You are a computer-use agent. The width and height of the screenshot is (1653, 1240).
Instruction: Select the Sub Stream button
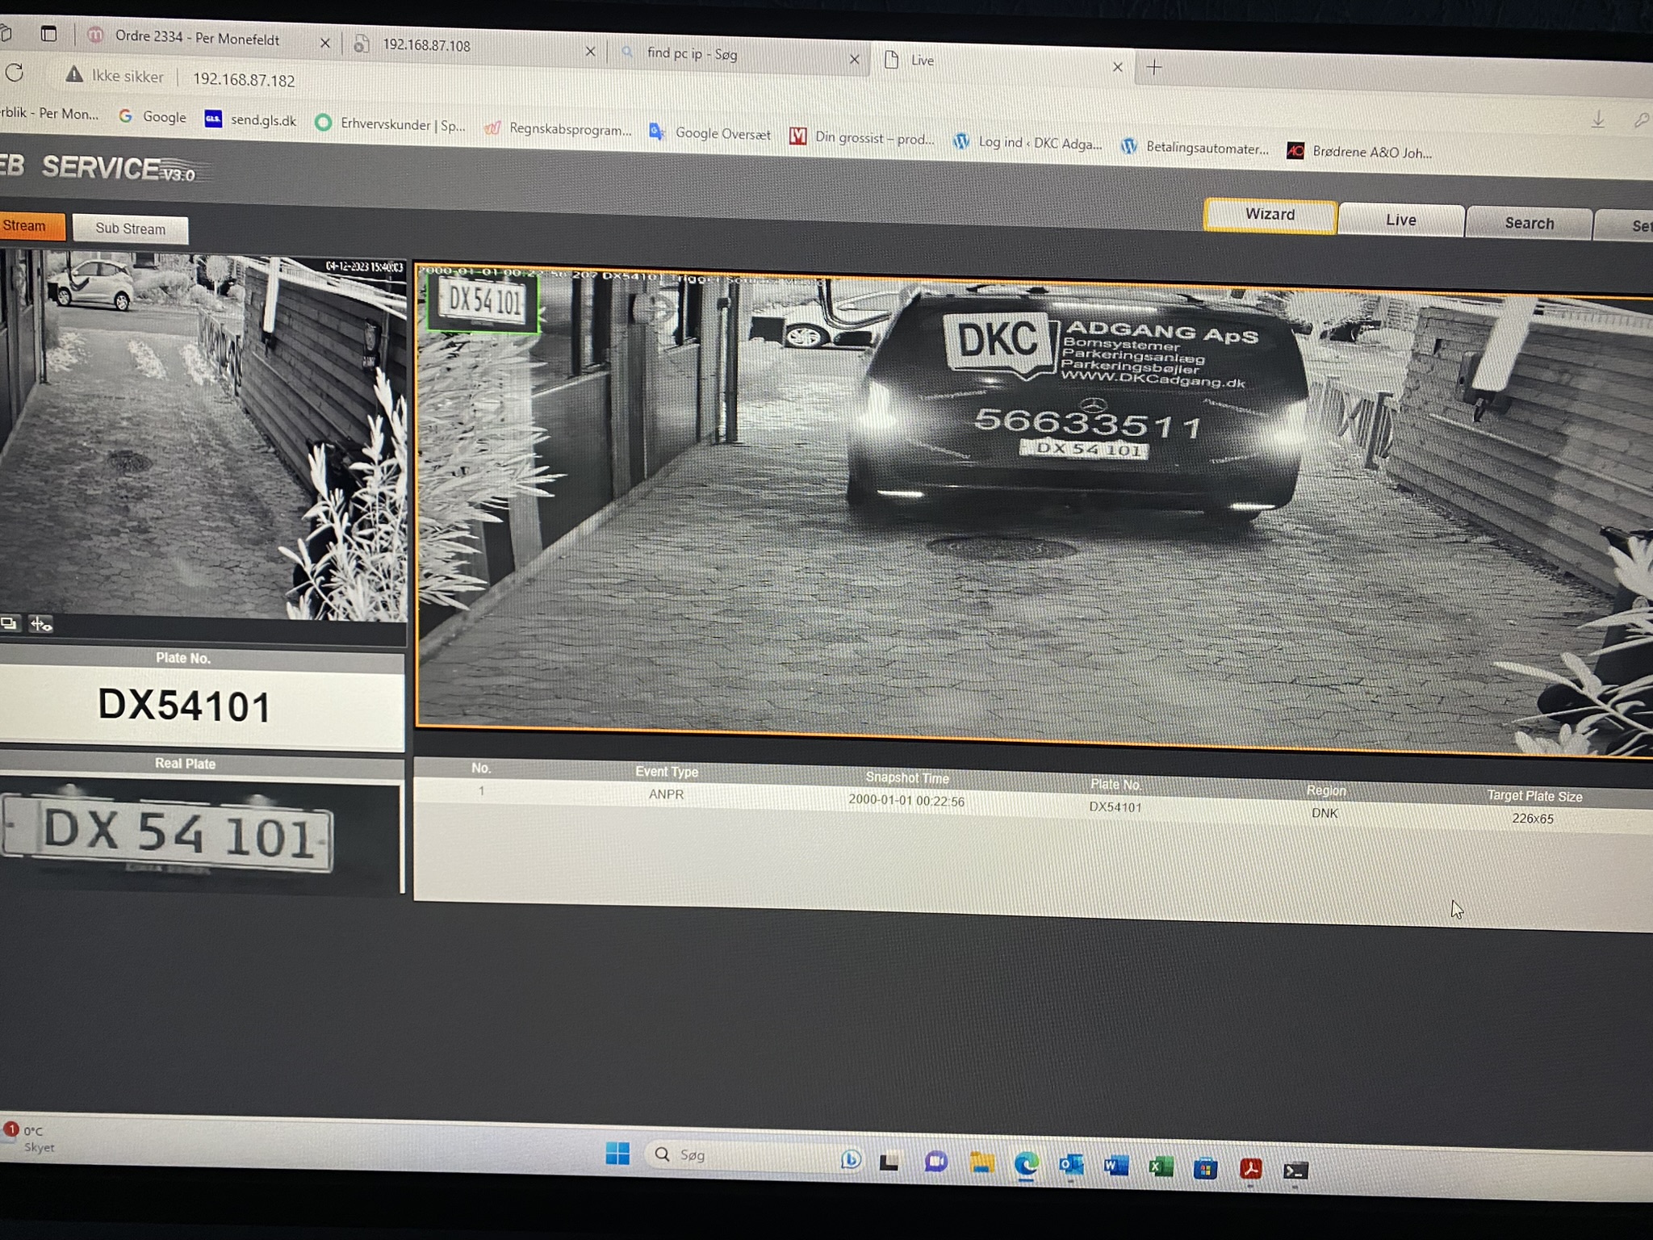click(130, 228)
